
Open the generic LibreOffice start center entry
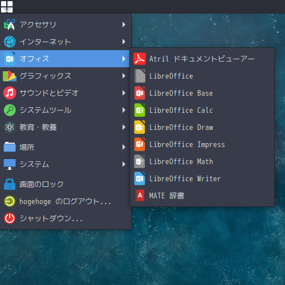(202, 76)
